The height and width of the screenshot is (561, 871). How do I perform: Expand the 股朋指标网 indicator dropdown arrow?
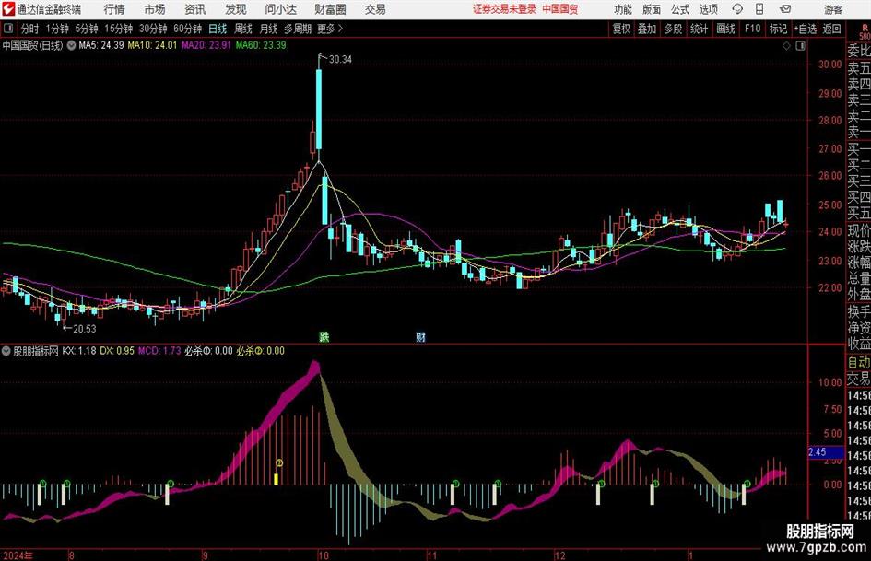[6, 351]
